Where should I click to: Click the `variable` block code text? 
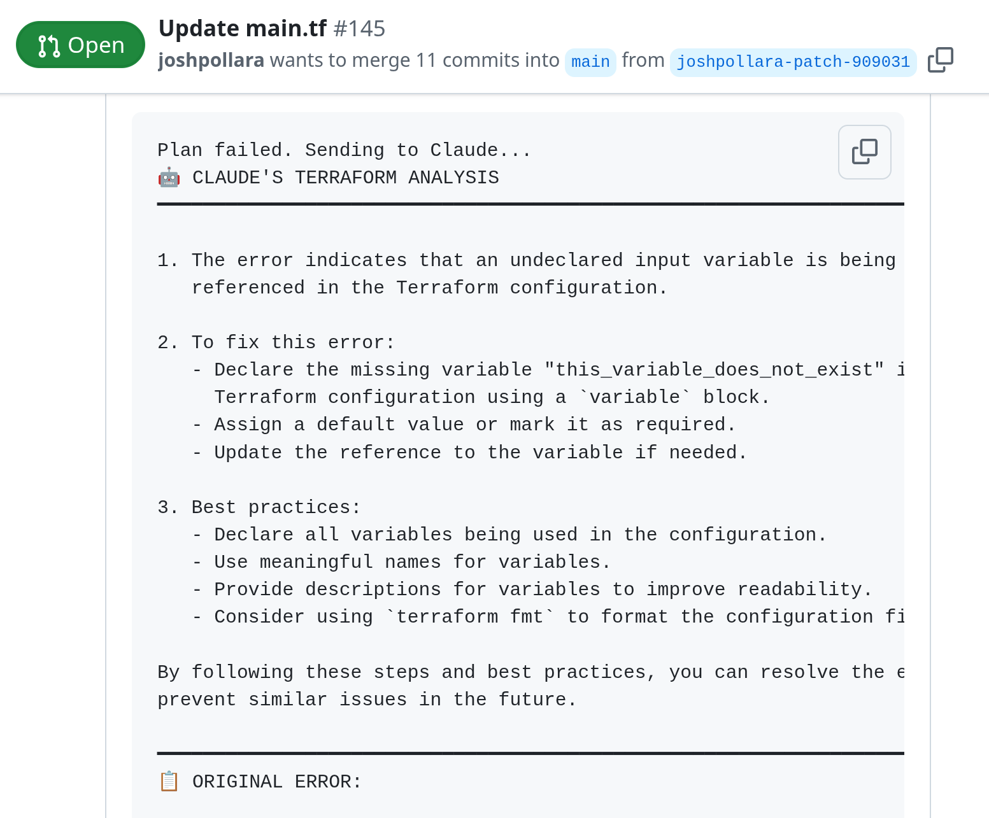[634, 397]
